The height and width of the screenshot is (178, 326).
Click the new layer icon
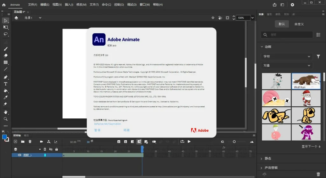(15, 142)
